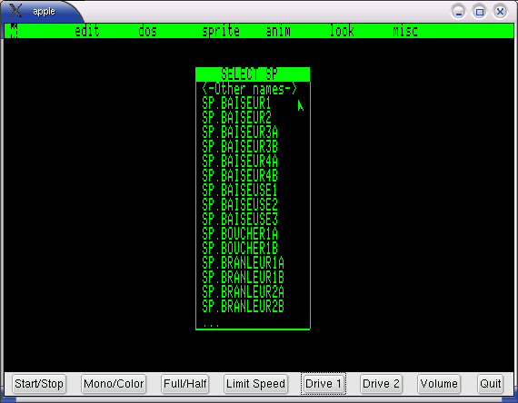Click the X11 window icon in the title bar

[15, 11]
